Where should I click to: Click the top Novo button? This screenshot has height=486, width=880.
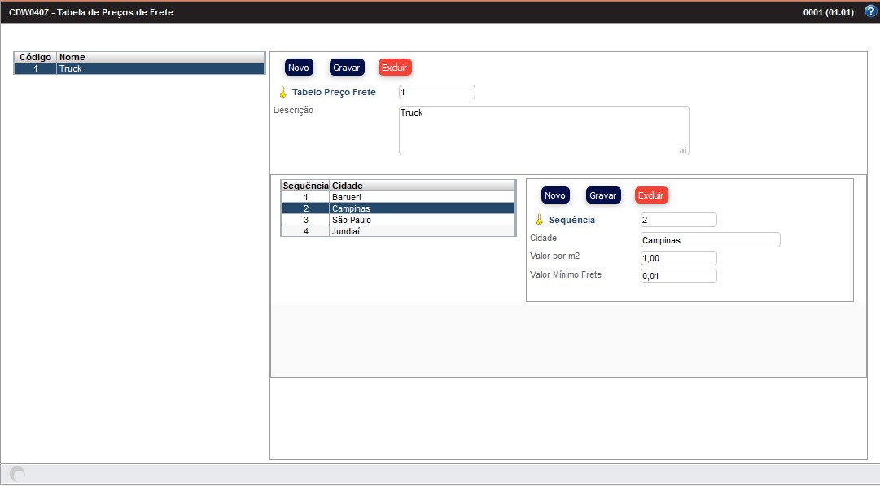click(x=299, y=68)
